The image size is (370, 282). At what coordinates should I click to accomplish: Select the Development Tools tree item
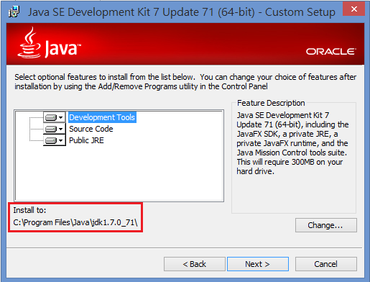pyautogui.click(x=102, y=117)
